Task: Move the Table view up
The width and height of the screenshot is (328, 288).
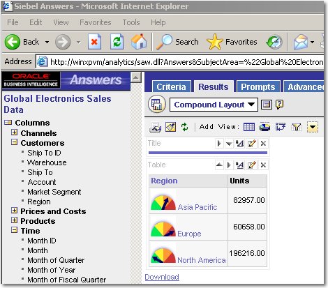Action: point(219,165)
